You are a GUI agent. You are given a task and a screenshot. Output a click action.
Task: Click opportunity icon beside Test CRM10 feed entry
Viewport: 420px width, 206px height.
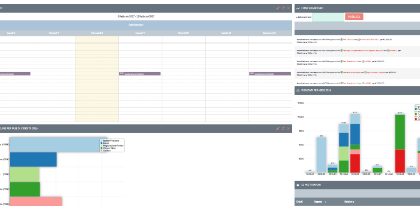[x=341, y=39]
